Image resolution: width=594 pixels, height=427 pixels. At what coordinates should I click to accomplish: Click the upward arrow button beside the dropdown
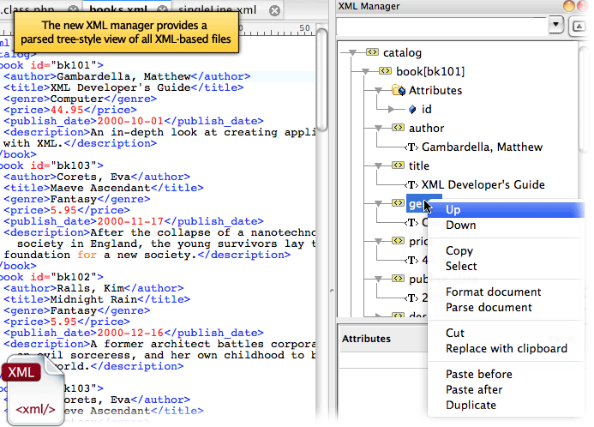pyautogui.click(x=579, y=26)
